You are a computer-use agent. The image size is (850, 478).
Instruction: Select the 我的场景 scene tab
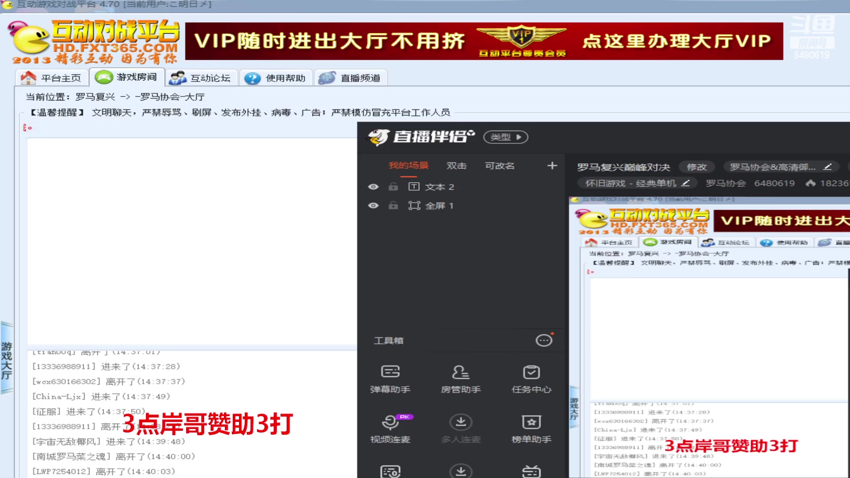click(x=408, y=166)
